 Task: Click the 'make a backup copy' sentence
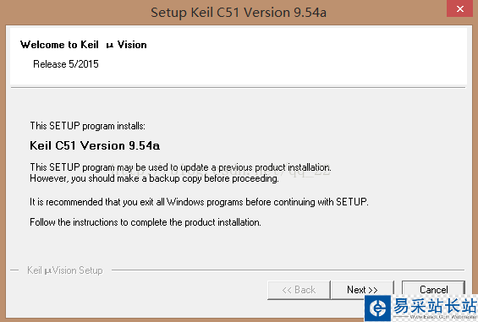[154, 178]
